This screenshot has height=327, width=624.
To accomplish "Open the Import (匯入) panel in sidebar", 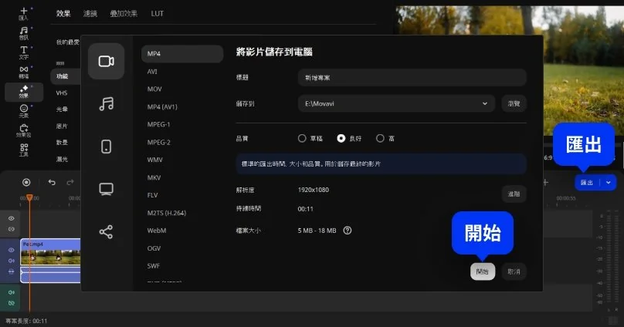I will 23,14.
